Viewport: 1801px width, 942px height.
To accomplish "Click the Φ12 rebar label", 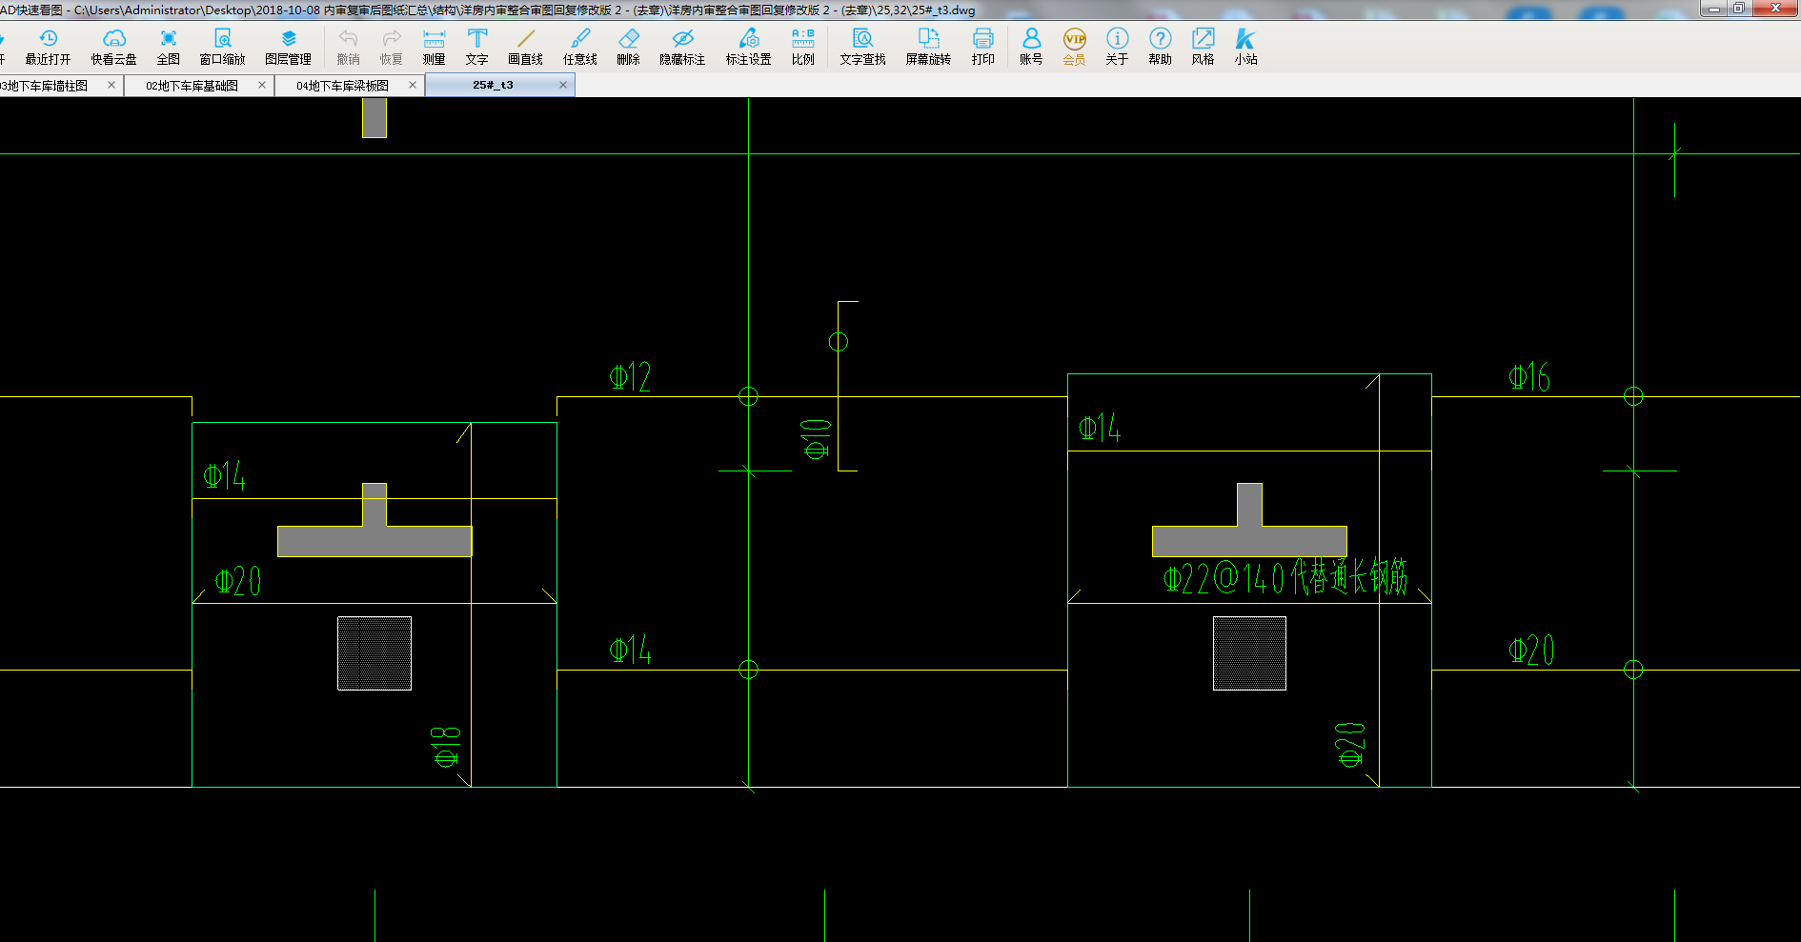I will [x=630, y=377].
